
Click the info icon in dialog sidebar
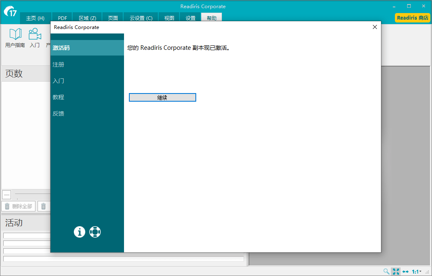(79, 232)
